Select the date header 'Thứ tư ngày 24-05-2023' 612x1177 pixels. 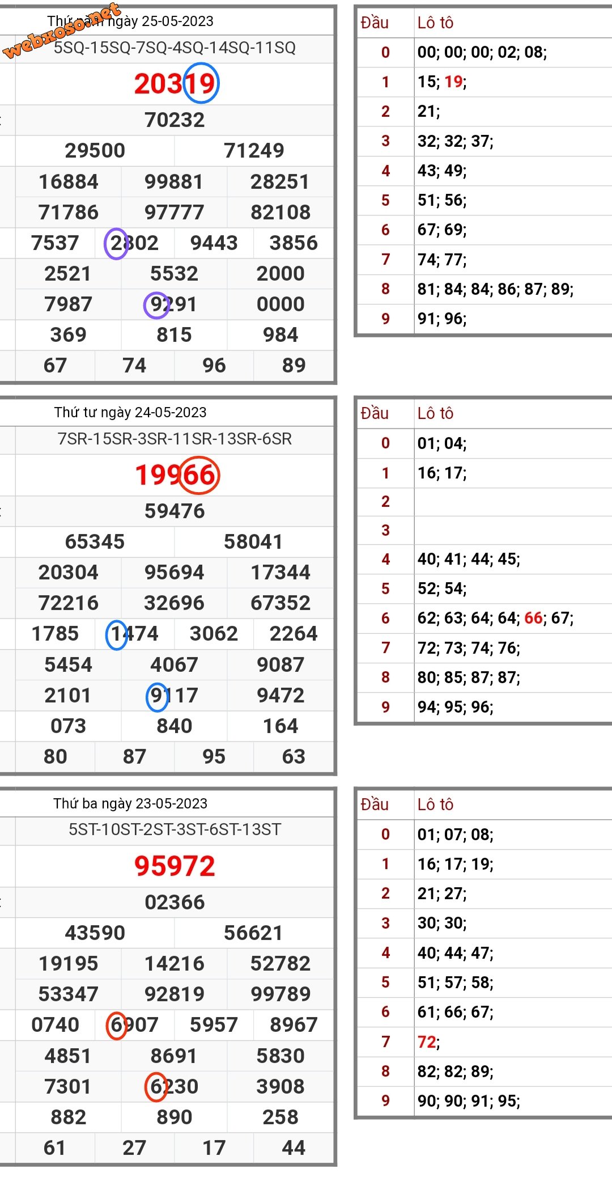130,412
